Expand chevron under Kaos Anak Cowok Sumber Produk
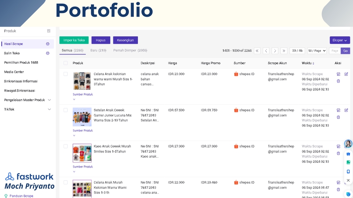The height and width of the screenshot is (198, 353). 74,172
